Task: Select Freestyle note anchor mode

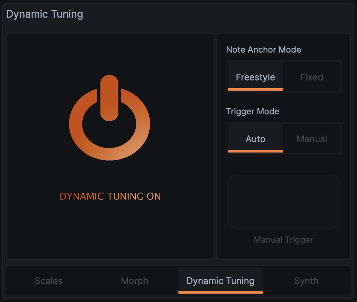Action: 255,77
